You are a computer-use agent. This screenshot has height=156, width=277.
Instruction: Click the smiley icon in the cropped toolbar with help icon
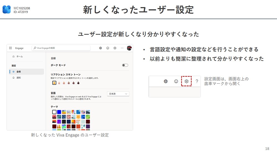pos(176,81)
